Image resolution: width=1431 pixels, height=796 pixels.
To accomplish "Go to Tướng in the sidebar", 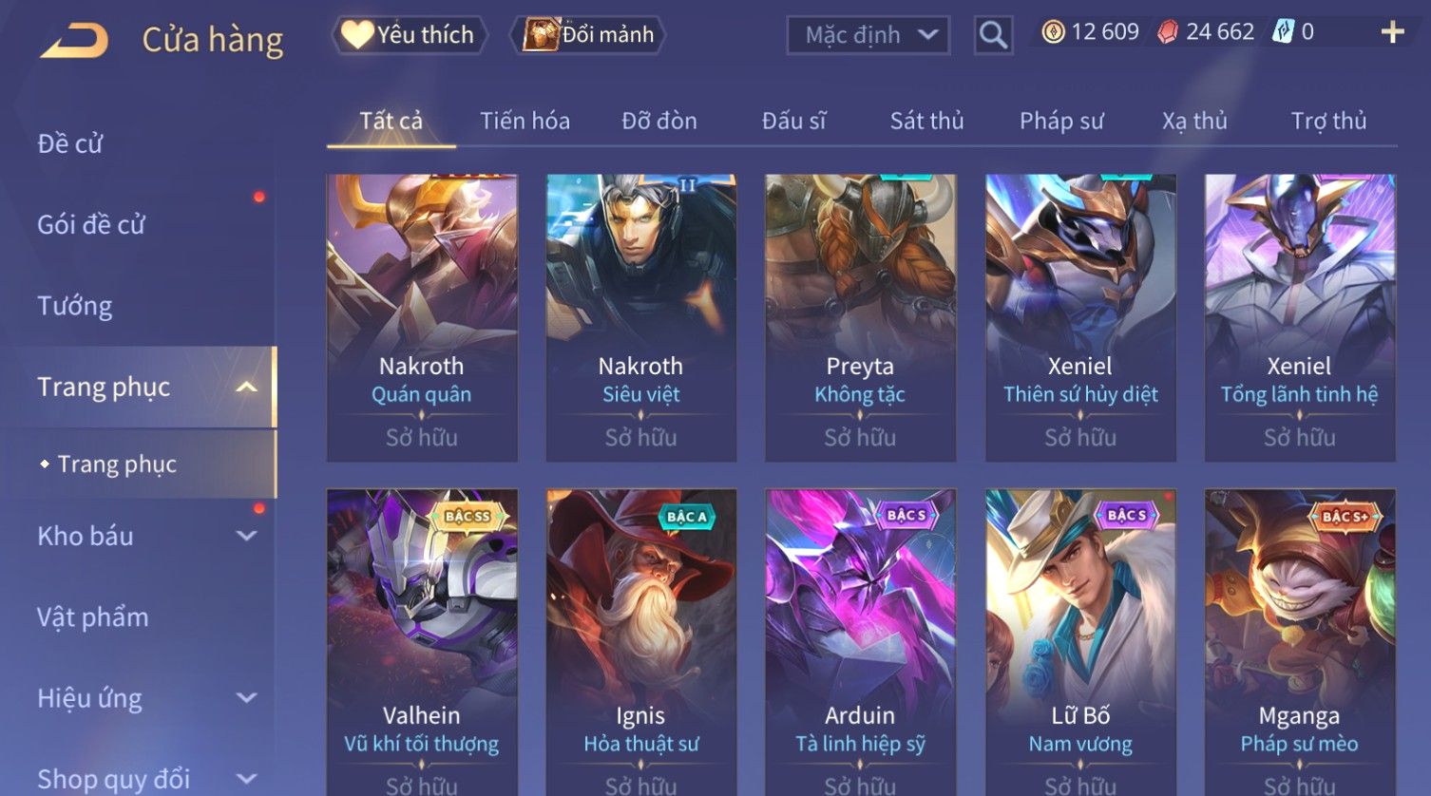I will coord(75,306).
